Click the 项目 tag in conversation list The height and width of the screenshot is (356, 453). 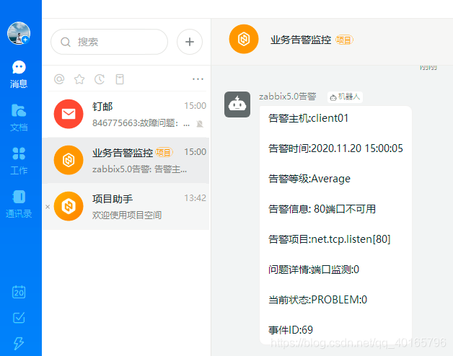[164, 152]
